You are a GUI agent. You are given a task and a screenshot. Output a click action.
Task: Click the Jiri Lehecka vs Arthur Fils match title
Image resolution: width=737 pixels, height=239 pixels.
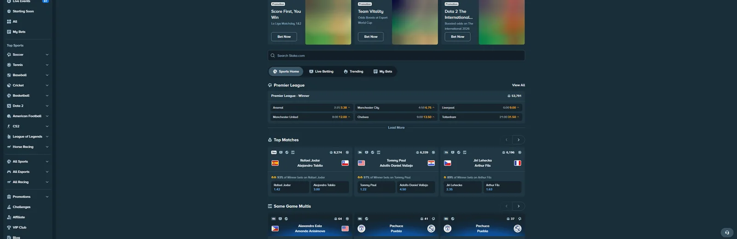pos(482,163)
